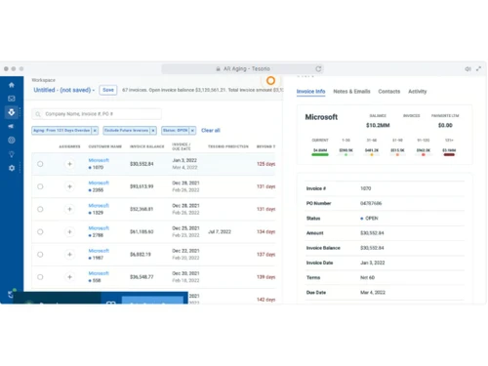Switch to the Contacts tab
The image size is (488, 366).
pyautogui.click(x=389, y=92)
